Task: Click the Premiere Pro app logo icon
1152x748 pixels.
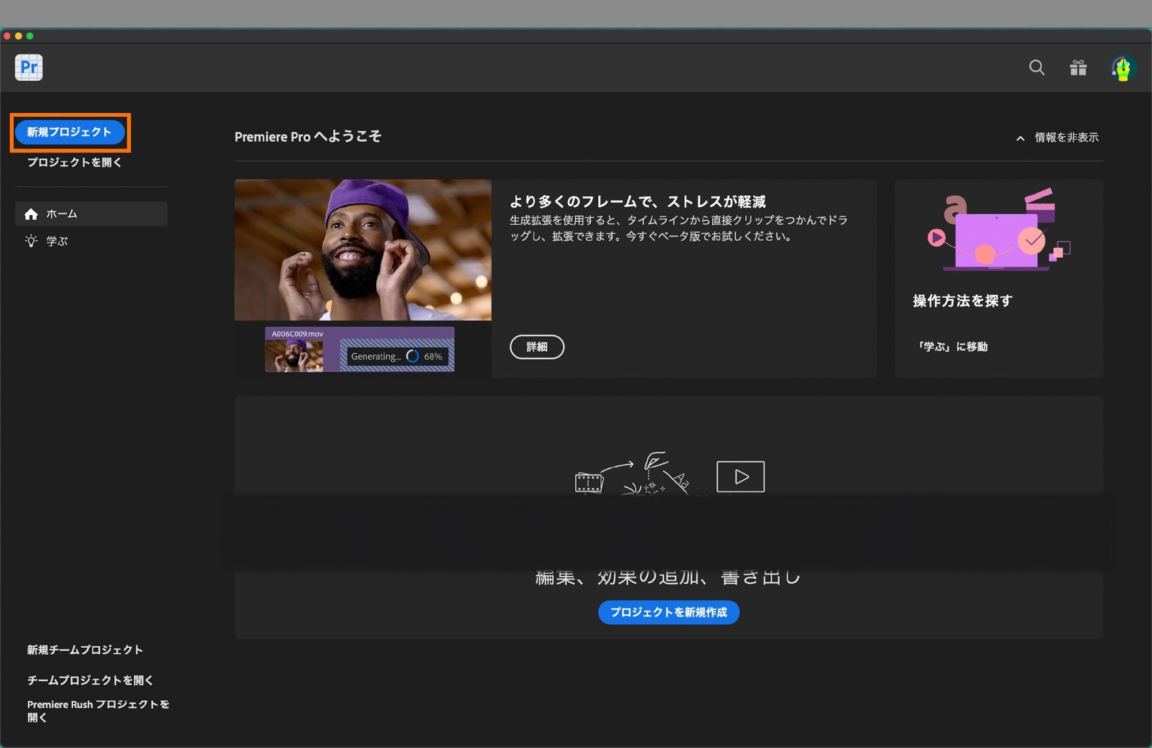Action: 29,67
